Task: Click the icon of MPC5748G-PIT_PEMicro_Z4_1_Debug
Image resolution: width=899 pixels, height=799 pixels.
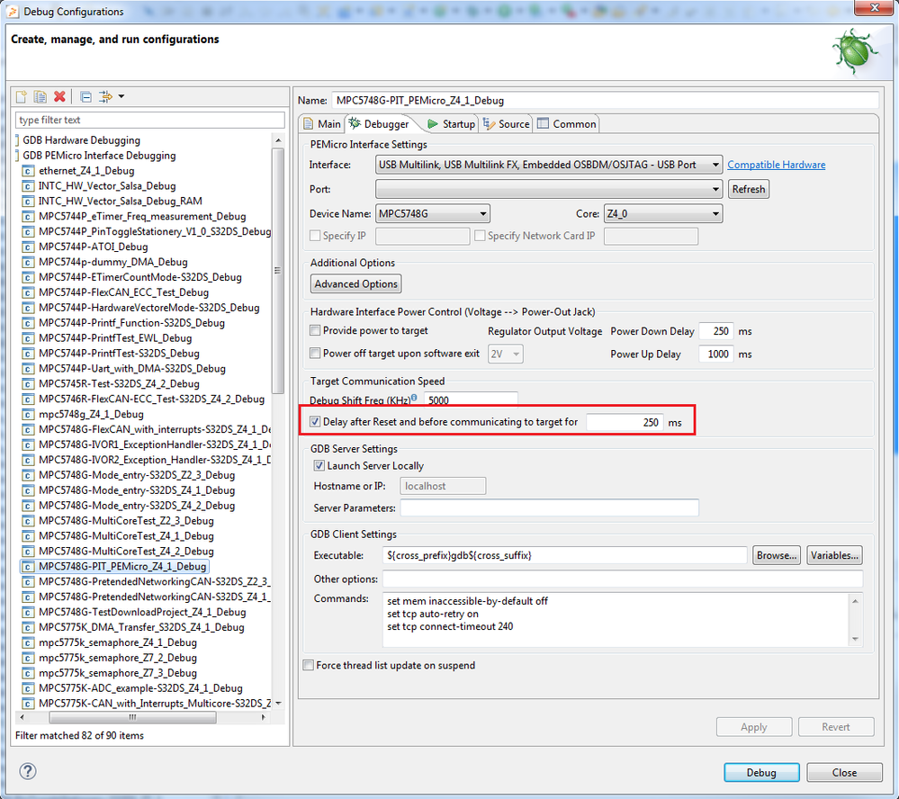Action: pyautogui.click(x=28, y=566)
